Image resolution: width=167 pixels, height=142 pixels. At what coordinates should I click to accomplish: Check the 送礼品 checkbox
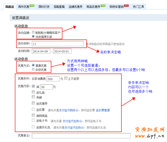coord(33,92)
